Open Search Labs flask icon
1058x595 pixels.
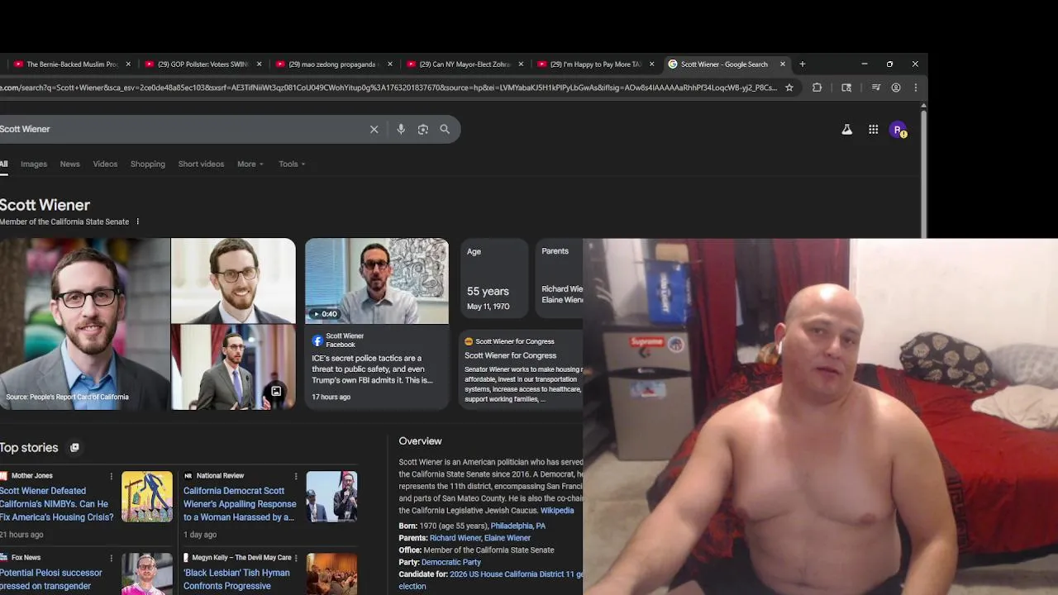pyautogui.click(x=846, y=130)
